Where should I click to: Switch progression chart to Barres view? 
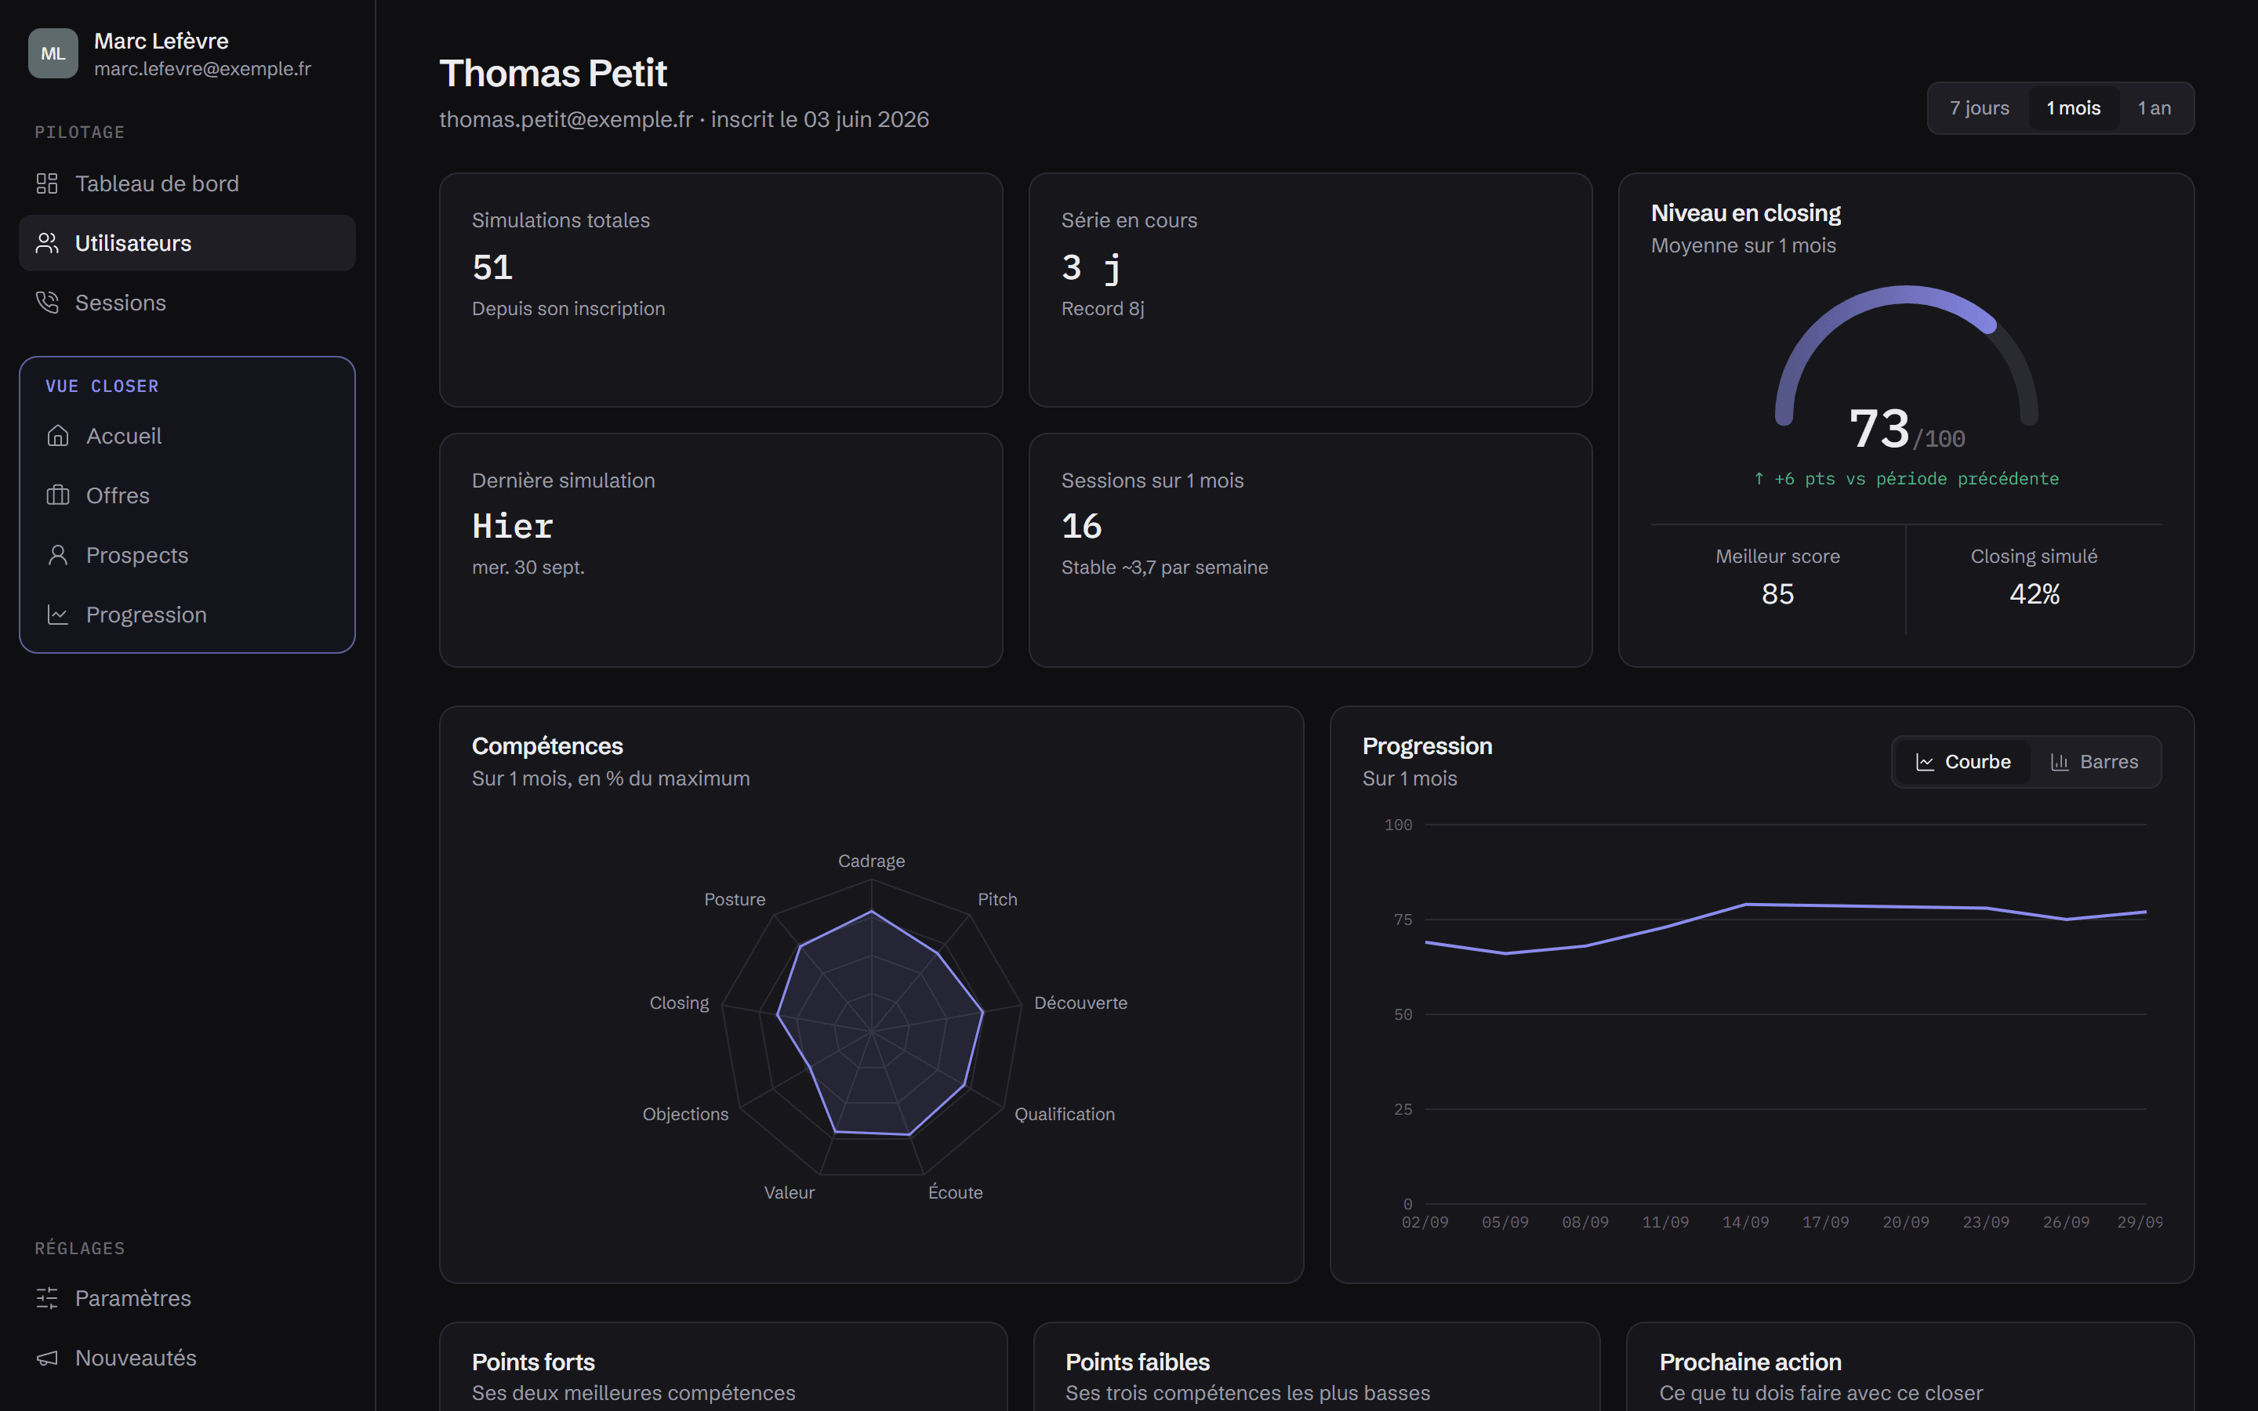click(x=2095, y=763)
